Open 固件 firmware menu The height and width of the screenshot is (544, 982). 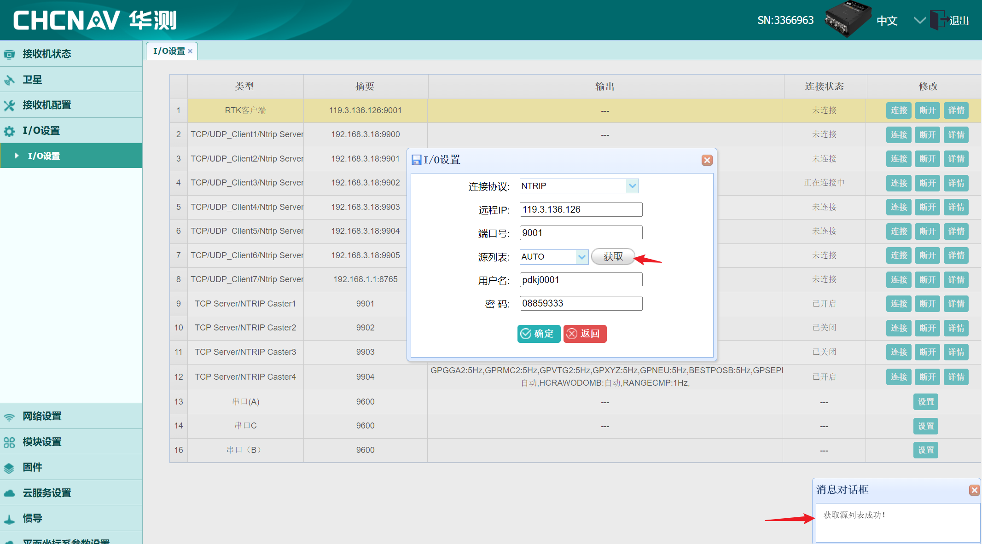click(71, 467)
